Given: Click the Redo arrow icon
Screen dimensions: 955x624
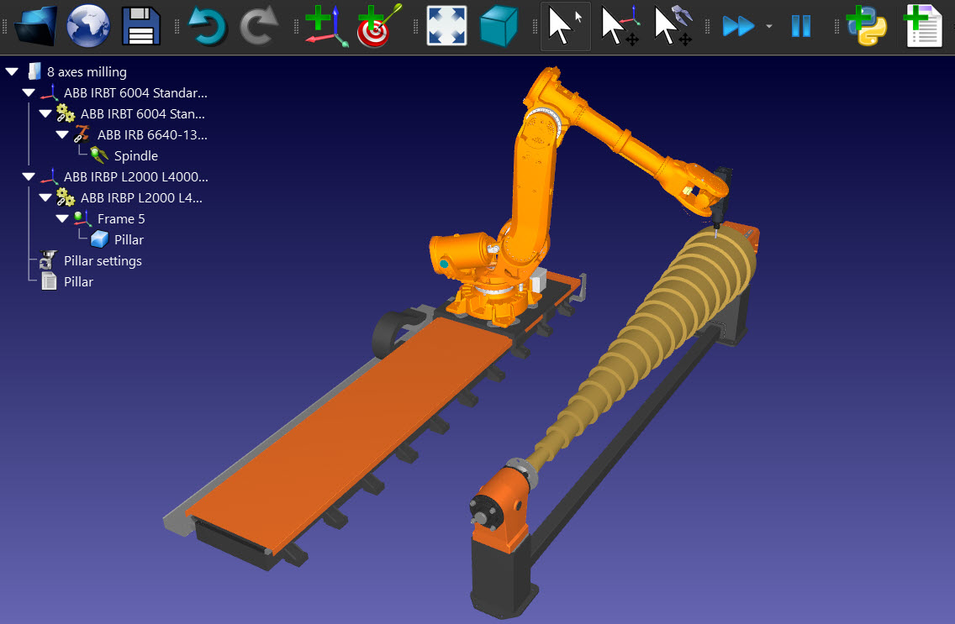Looking at the screenshot, I should pyautogui.click(x=260, y=25).
